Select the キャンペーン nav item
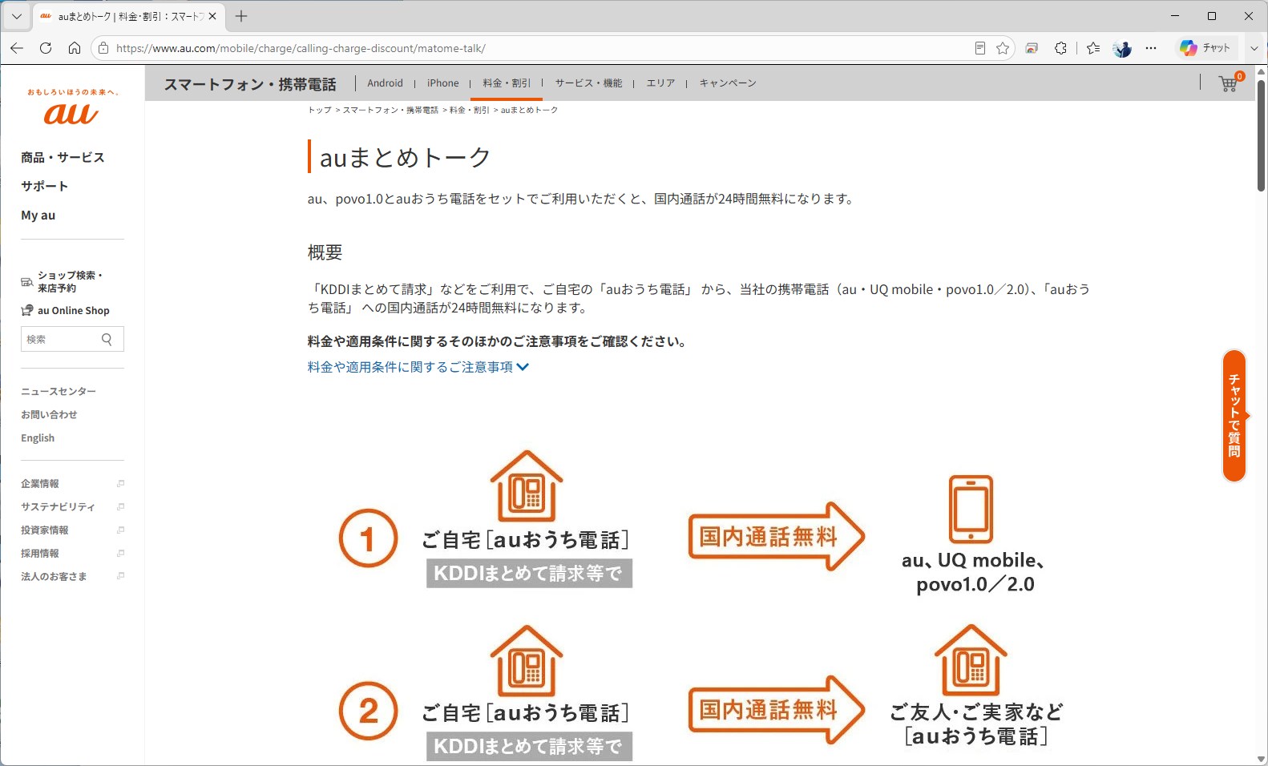The image size is (1268, 766). click(x=728, y=83)
